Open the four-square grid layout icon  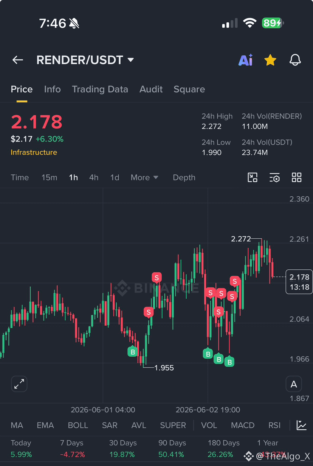[297, 177]
